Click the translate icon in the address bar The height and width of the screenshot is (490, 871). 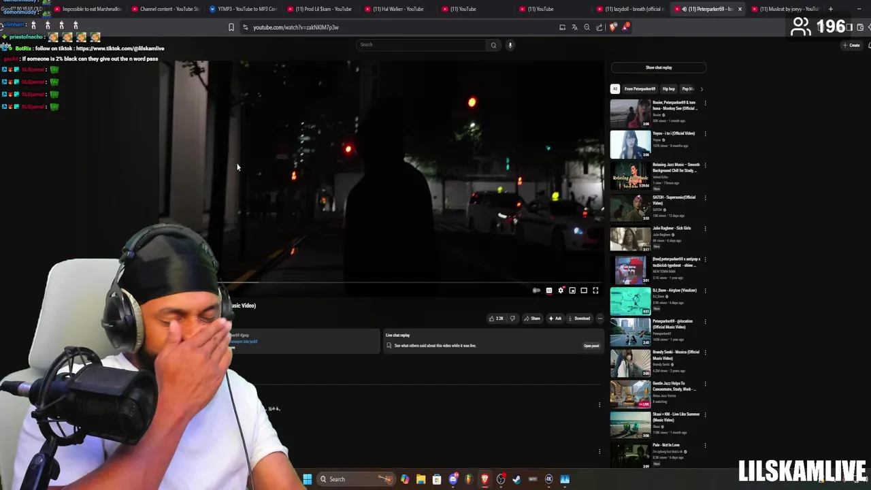pos(574,27)
